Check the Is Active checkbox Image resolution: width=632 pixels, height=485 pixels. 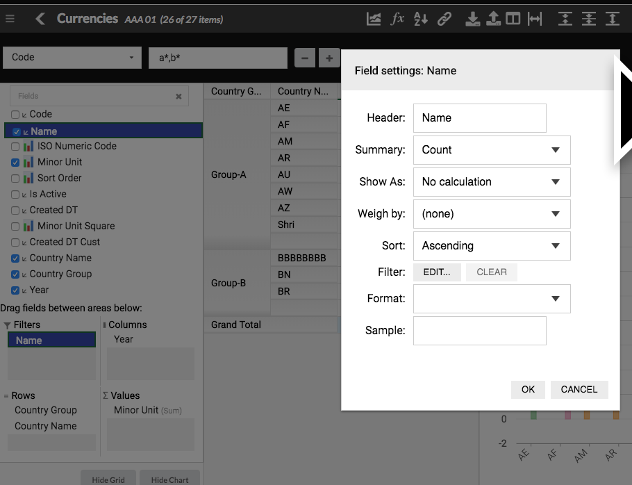coord(15,195)
